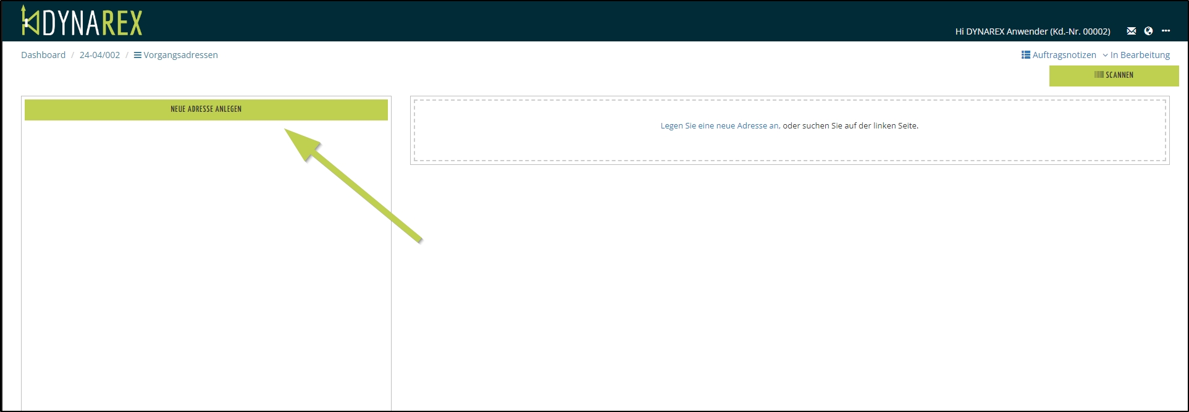The image size is (1189, 412).
Task: Open order 24-04/002 breadcrumb
Action: [99, 55]
